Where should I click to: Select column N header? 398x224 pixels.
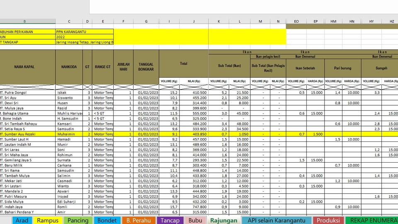(278, 21)
